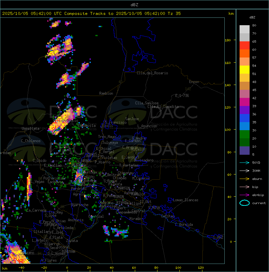The image size is (269, 272).
Task: Click the 'eb+bip' legend label
Action: click(x=258, y=195)
